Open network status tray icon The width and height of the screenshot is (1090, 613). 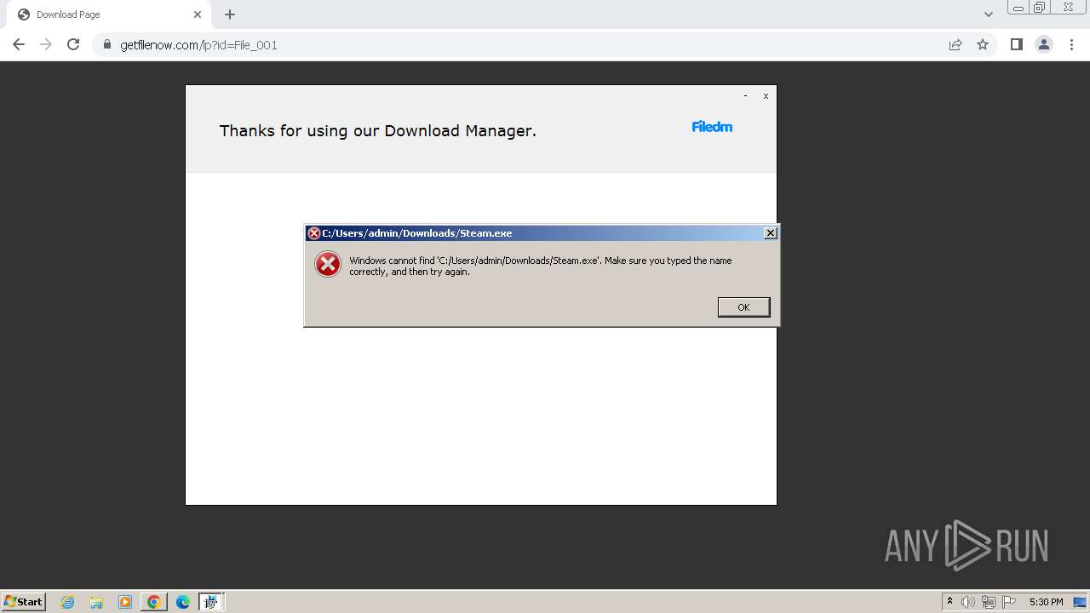tap(989, 602)
